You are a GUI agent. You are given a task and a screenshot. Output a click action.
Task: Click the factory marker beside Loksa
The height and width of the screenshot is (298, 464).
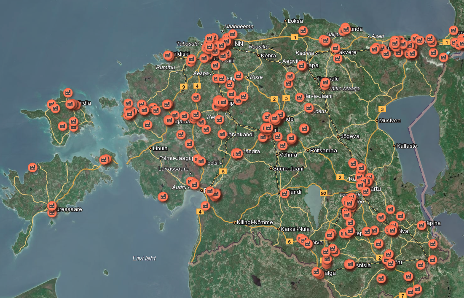(303, 30)
